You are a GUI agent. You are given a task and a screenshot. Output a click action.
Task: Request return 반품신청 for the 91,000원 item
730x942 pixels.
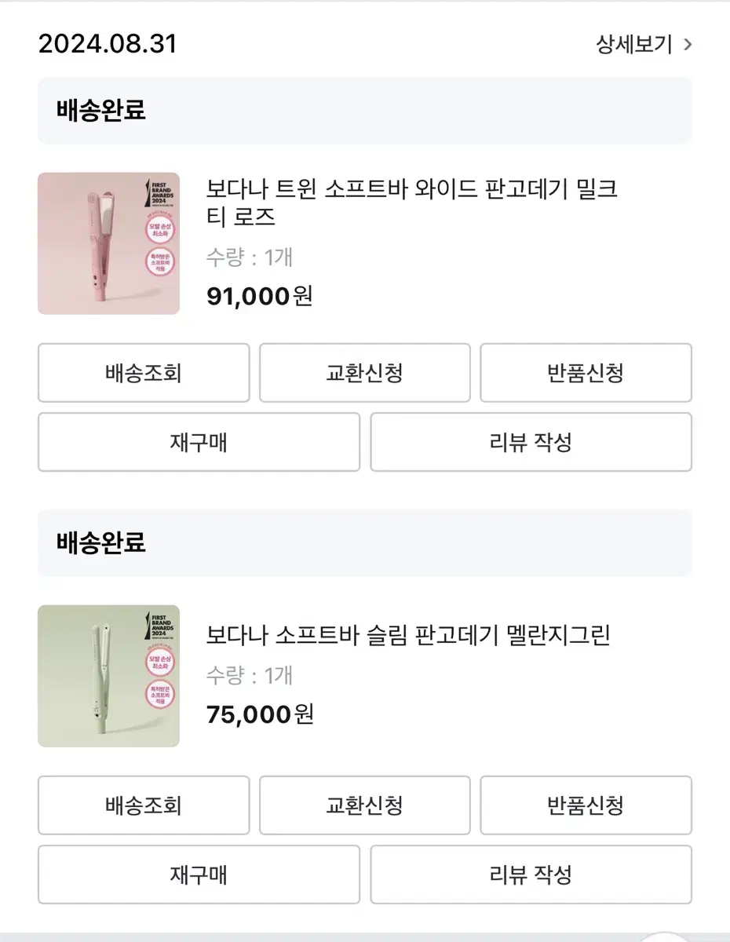click(586, 373)
